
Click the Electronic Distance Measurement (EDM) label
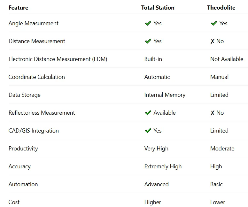tap(58, 59)
